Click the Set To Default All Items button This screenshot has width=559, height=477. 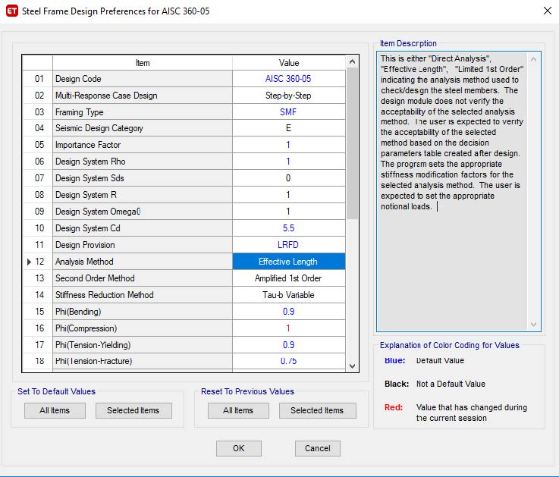click(x=55, y=410)
